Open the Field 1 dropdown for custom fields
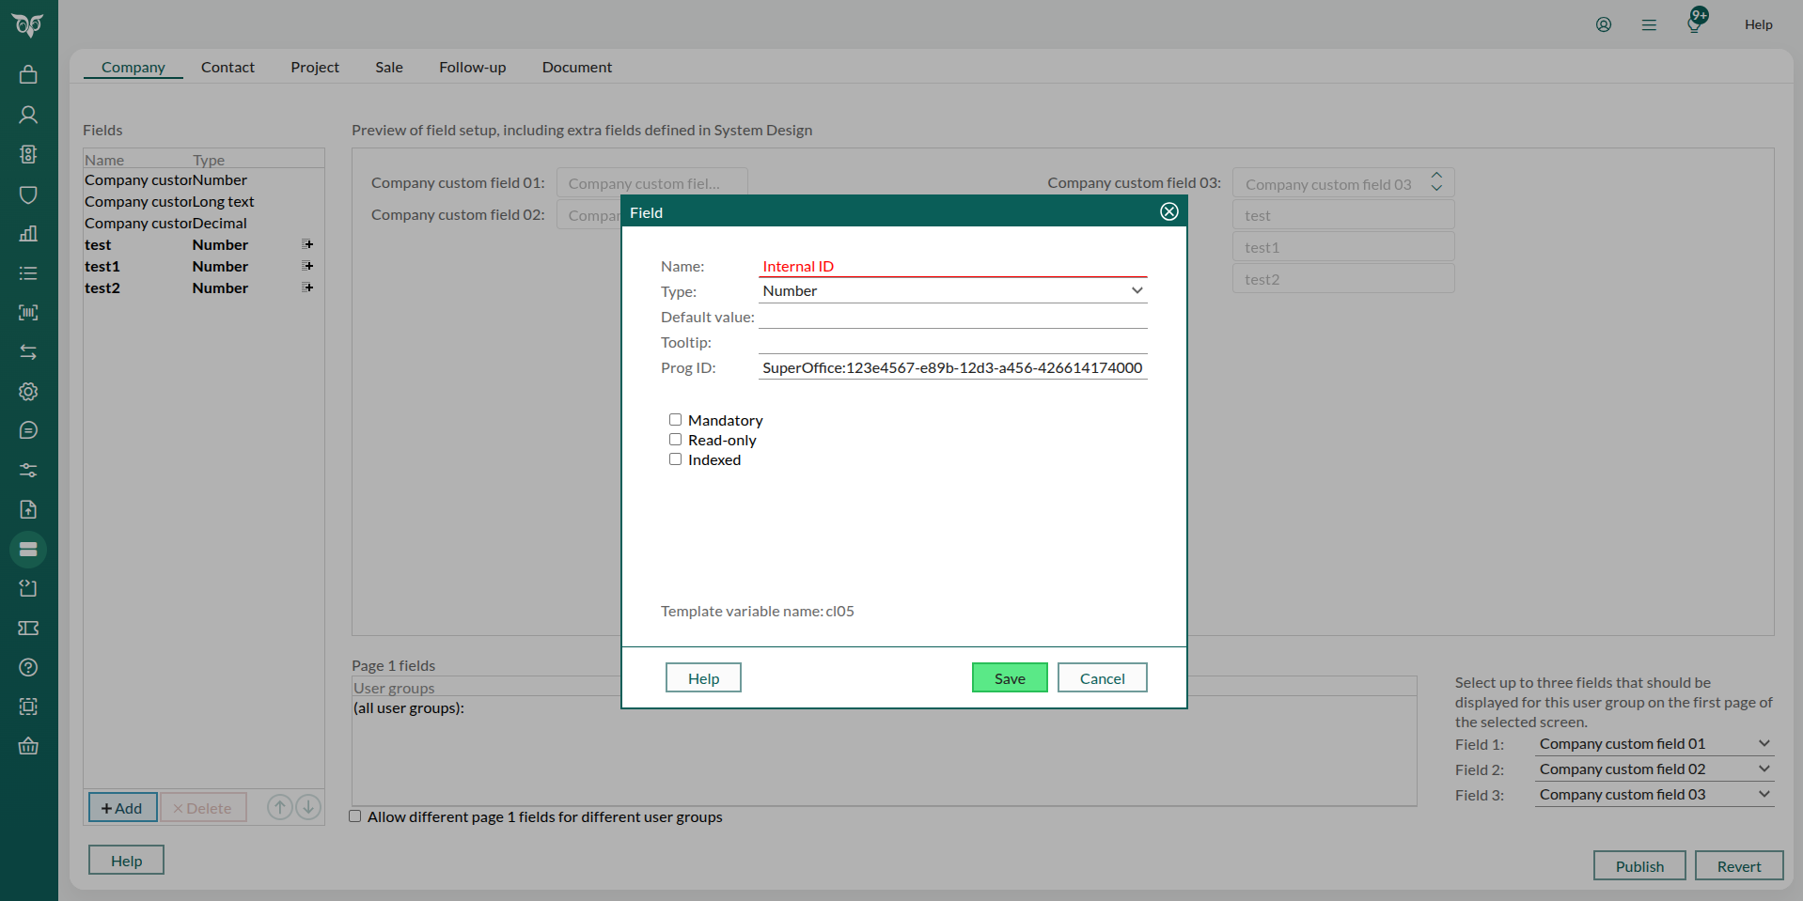This screenshot has height=901, width=1803. click(x=1653, y=743)
